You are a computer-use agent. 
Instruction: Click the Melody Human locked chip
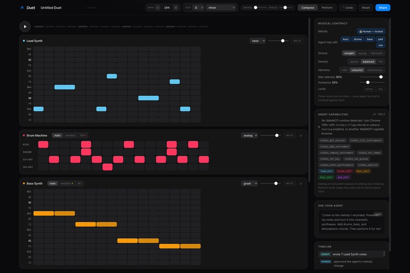point(371,32)
